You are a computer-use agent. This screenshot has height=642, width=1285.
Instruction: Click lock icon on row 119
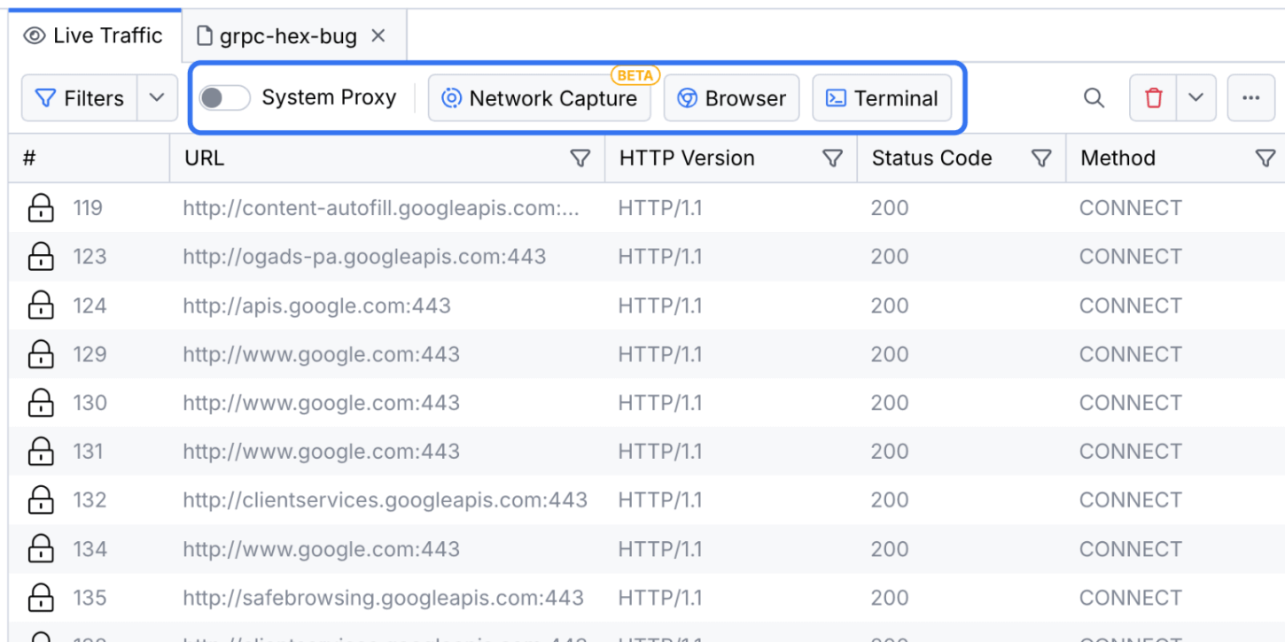tap(41, 208)
